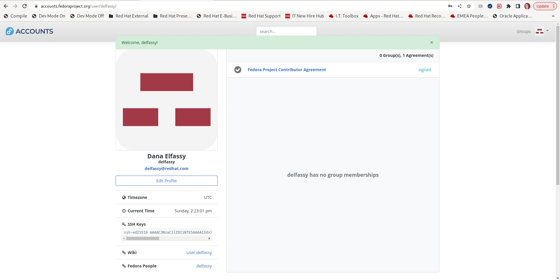Open Red Hat Reco... bookmark
560x280 pixels.
tap(427, 16)
